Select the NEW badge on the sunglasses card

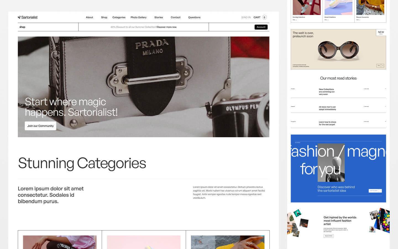point(381,32)
